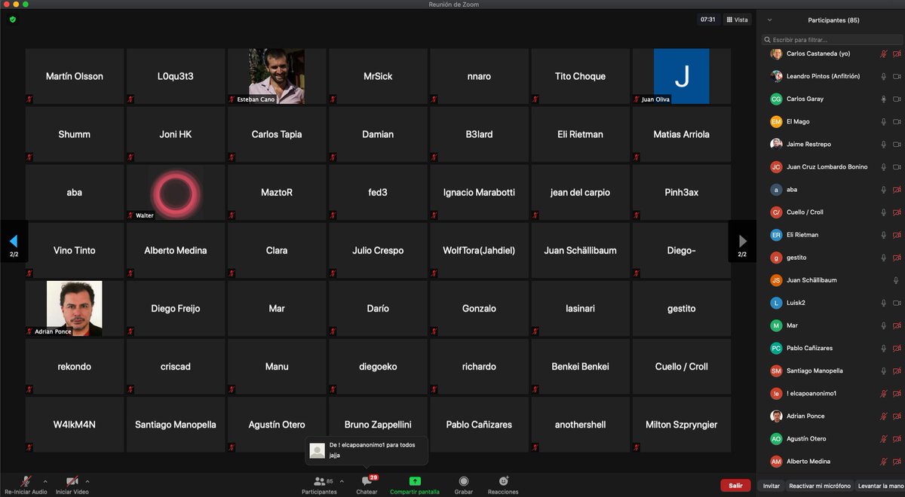Screen dimensions: 905x497
Task: Select ! elcapoanonimo1 in participants list
Action: tap(832, 393)
